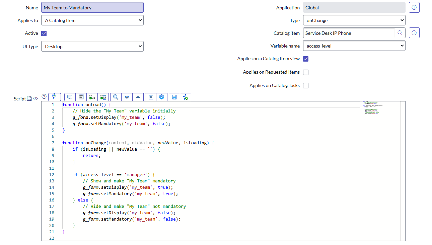Save the script using the save icon
The image size is (432, 245).
pos(174,97)
